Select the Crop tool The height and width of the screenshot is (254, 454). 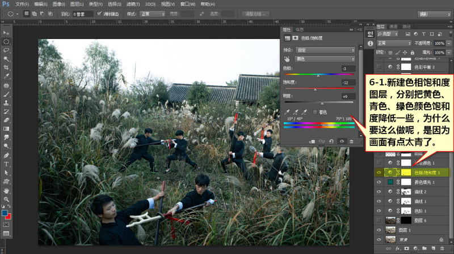point(6,67)
